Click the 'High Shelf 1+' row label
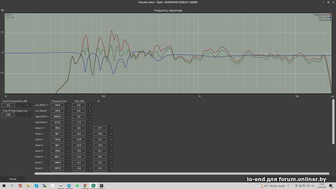Viewport: 336px width, 189px height. point(42,117)
